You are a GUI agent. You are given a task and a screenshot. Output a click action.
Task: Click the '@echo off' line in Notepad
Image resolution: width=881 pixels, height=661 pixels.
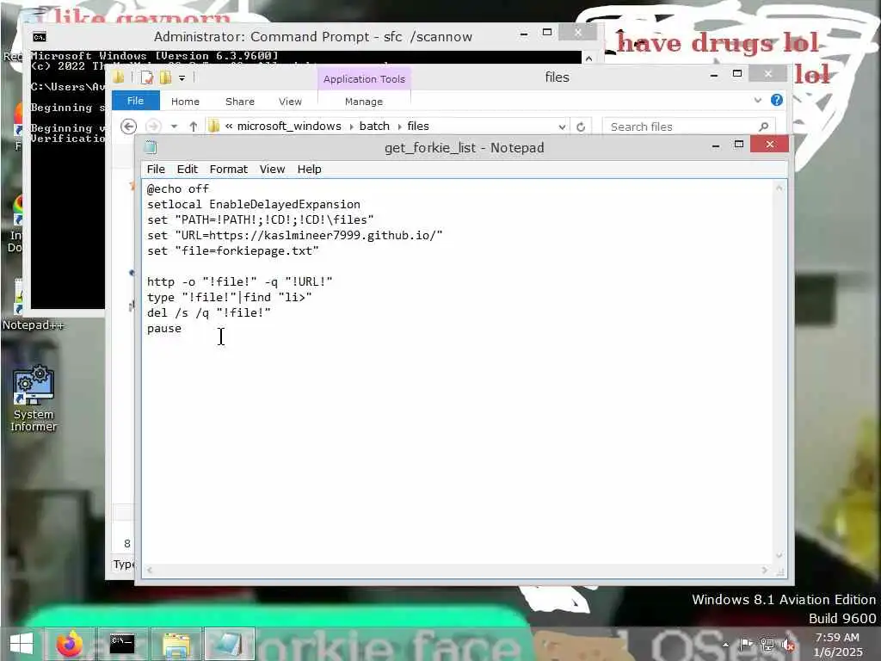point(177,188)
